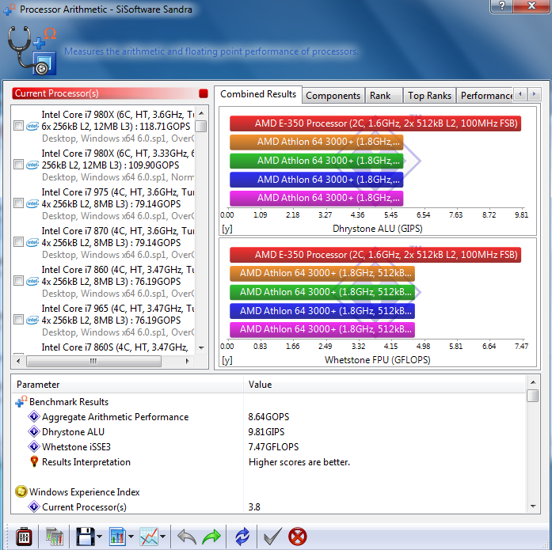Click the bar chart view icon
This screenshot has height=550, width=552.
tap(117, 537)
